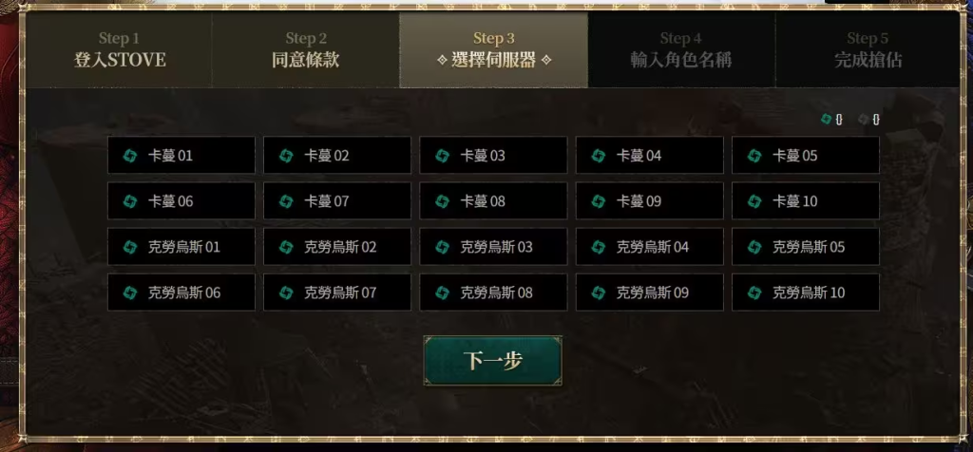Viewport: 973px width, 452px height.
Task: Click the gray legend icon above server list
Action: (x=863, y=119)
